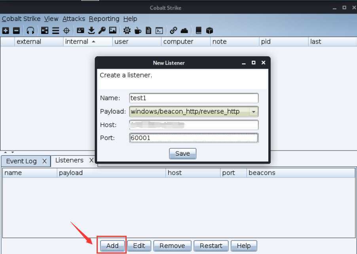Image resolution: width=357 pixels, height=254 pixels.
Task: Close the Listeners tab
Action: tap(91, 160)
